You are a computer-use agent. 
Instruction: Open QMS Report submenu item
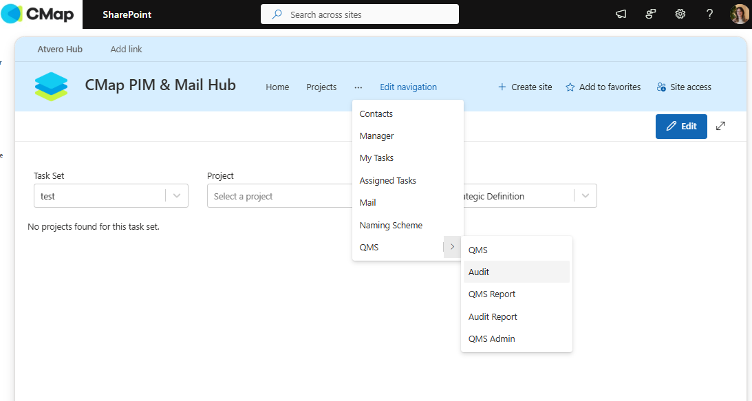point(491,294)
